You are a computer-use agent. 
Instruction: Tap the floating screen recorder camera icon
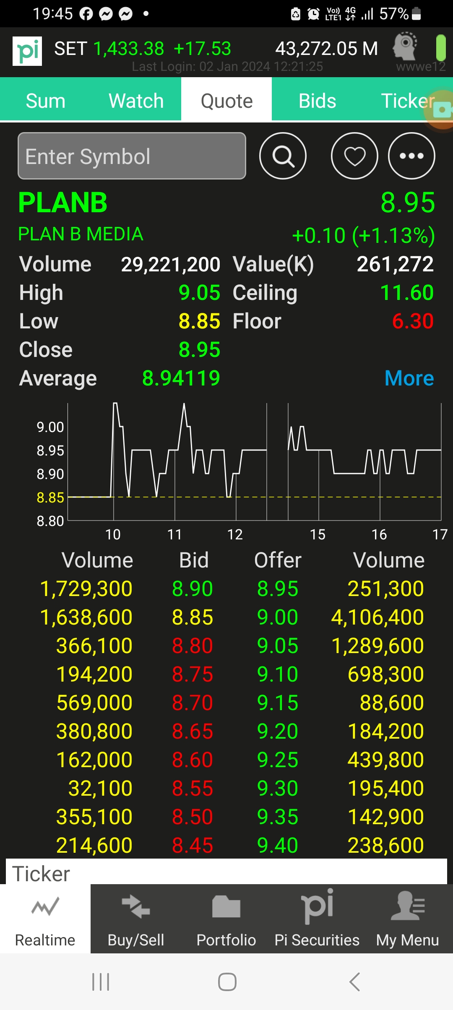441,110
